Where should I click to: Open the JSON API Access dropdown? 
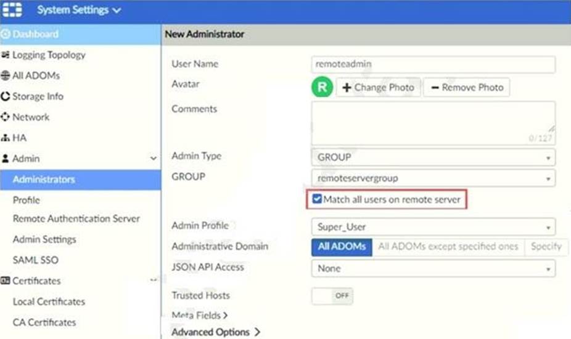[x=433, y=269]
